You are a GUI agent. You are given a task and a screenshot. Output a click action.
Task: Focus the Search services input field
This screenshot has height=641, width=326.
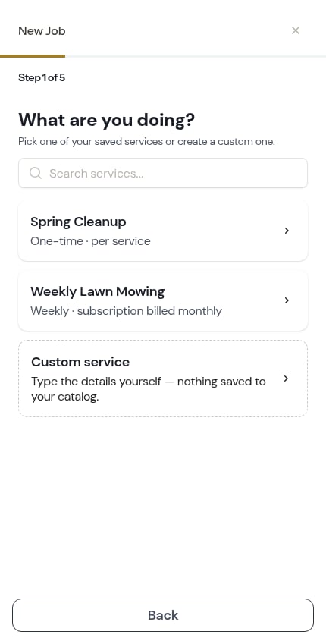click(x=162, y=173)
